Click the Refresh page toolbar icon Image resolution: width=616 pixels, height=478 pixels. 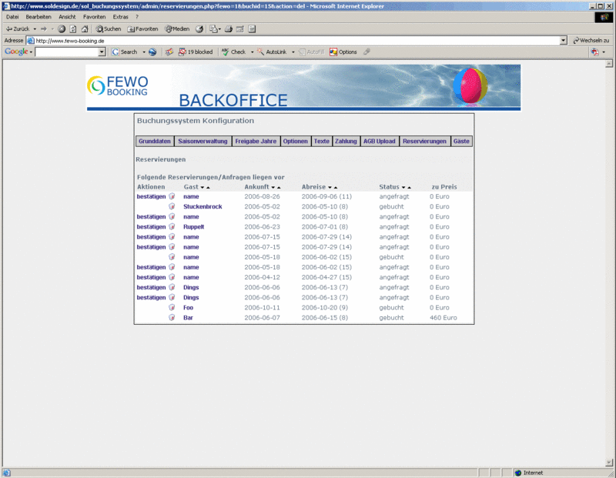pyautogui.click(x=73, y=28)
